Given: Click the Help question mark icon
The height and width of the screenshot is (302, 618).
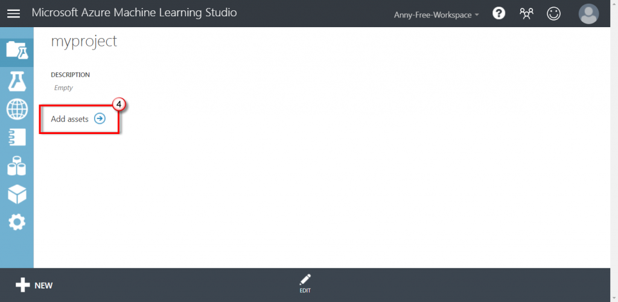Looking at the screenshot, I should [499, 14].
